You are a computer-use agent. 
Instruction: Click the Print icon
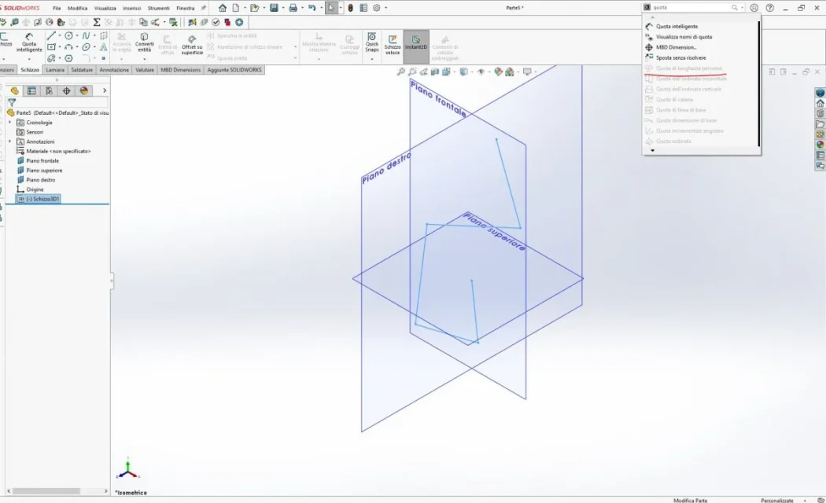point(293,8)
